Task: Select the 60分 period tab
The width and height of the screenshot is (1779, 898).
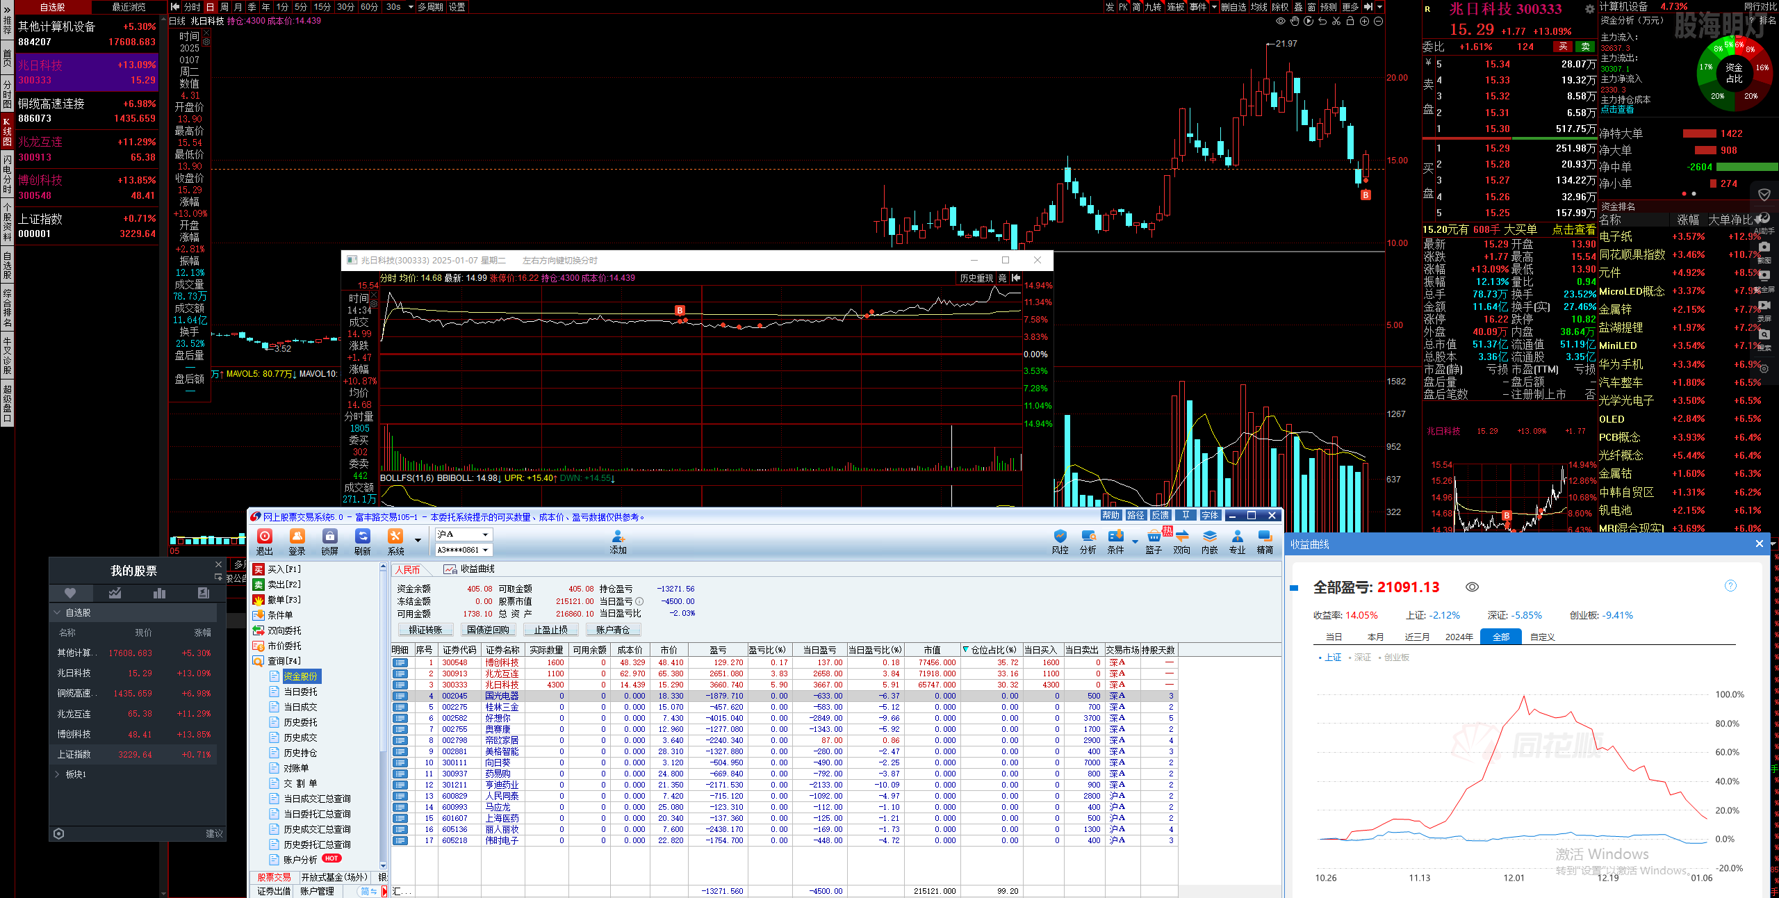Action: (x=370, y=7)
